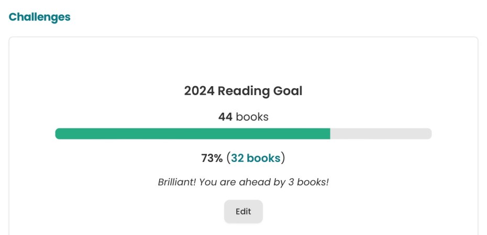Click the bold number 44 goal count
The width and height of the screenshot is (487, 235).
click(225, 116)
